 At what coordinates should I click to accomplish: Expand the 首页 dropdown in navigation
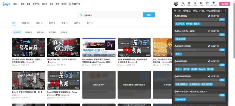point(16,4)
